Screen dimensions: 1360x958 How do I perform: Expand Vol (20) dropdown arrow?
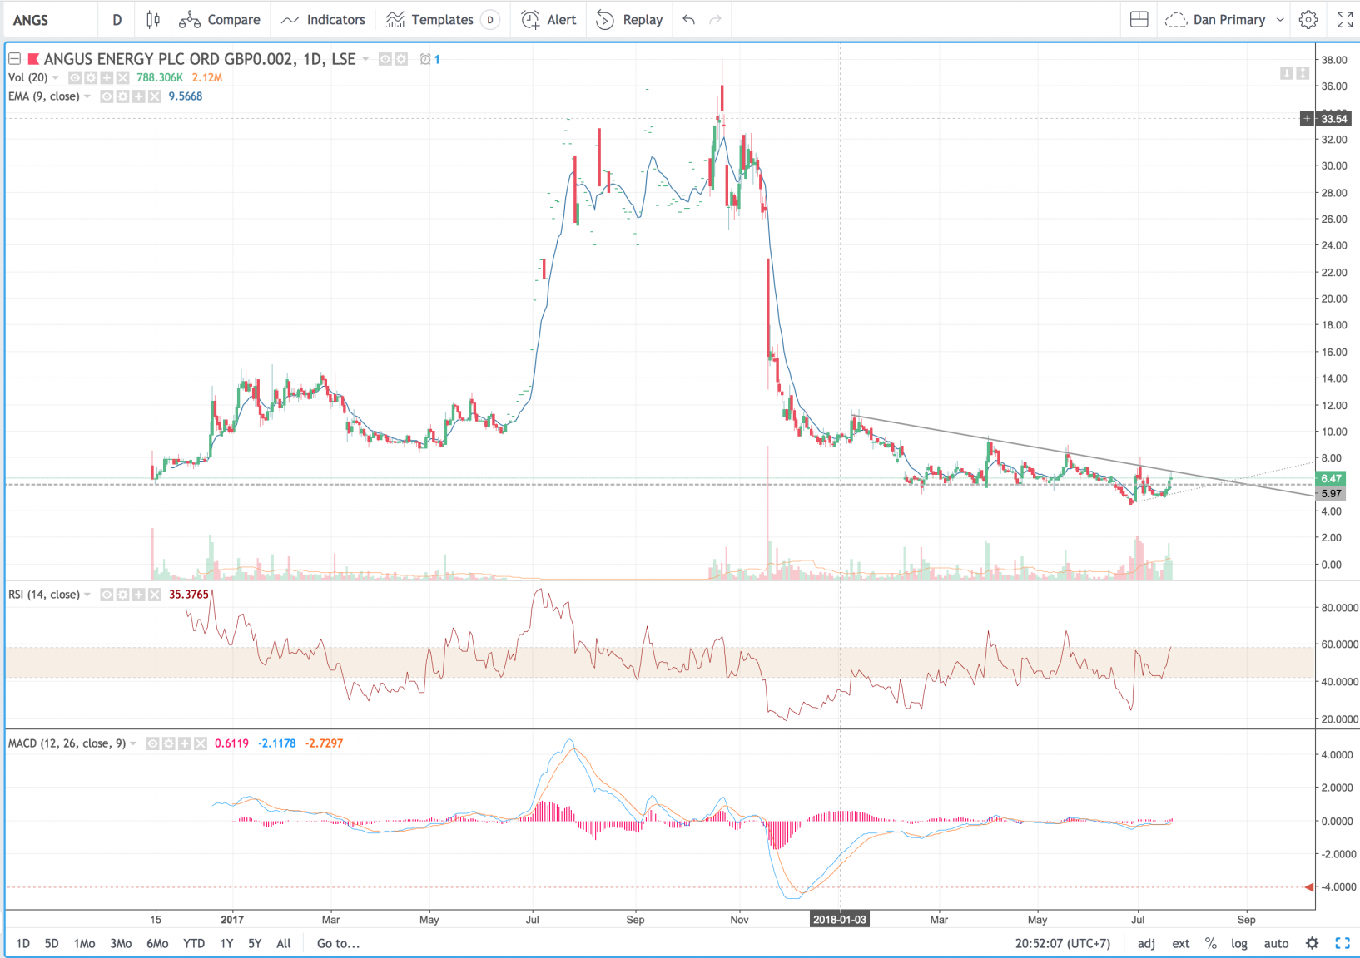pos(56,77)
